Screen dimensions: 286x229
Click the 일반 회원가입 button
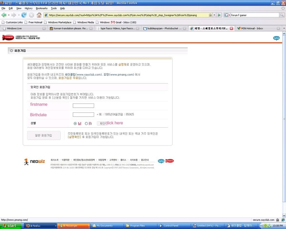(44, 135)
